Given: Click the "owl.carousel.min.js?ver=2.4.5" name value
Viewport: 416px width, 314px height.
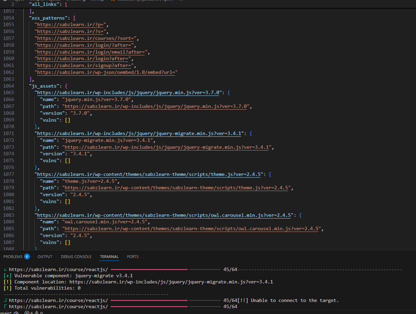Looking at the screenshot, I should tap(106, 222).
